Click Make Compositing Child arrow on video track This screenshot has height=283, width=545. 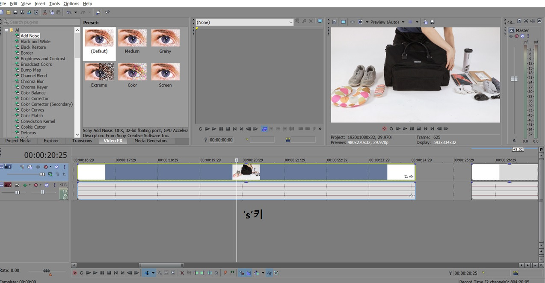click(x=58, y=174)
